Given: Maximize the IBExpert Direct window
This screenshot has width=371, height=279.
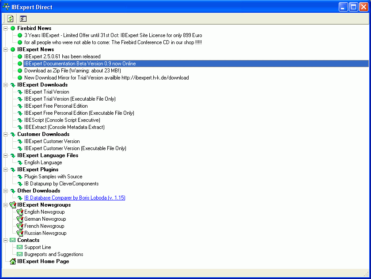Looking at the screenshot, I should pyautogui.click(x=353, y=7).
